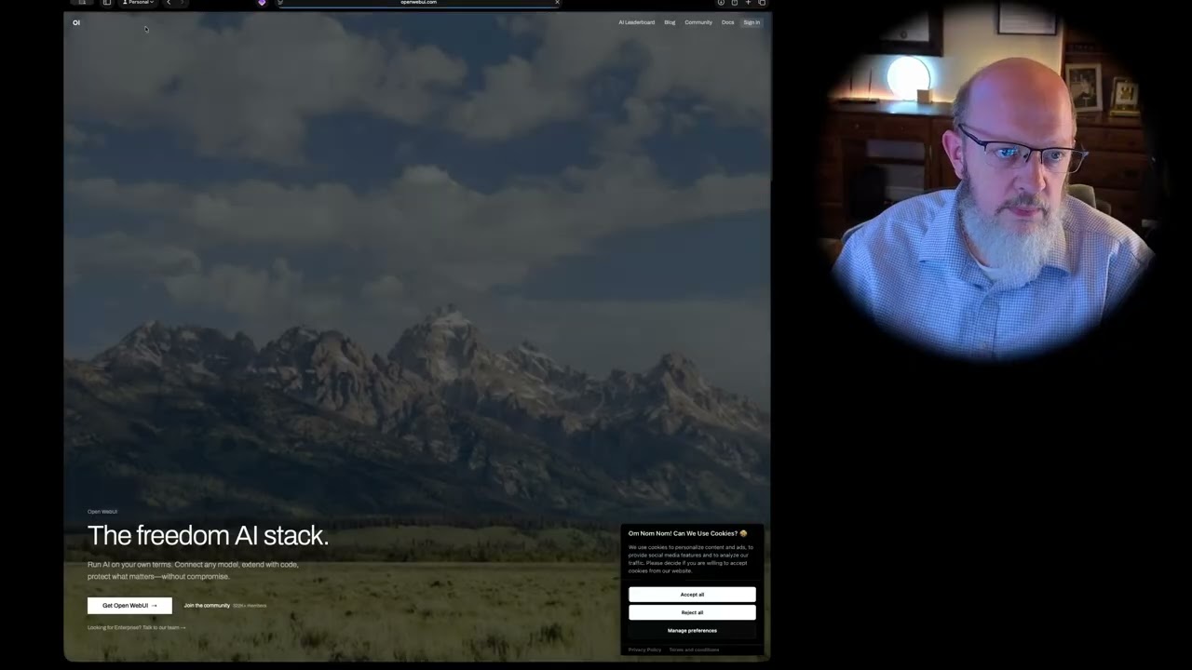Click the Sign in button
Viewport: 1192px width, 670px height.
[x=752, y=22]
